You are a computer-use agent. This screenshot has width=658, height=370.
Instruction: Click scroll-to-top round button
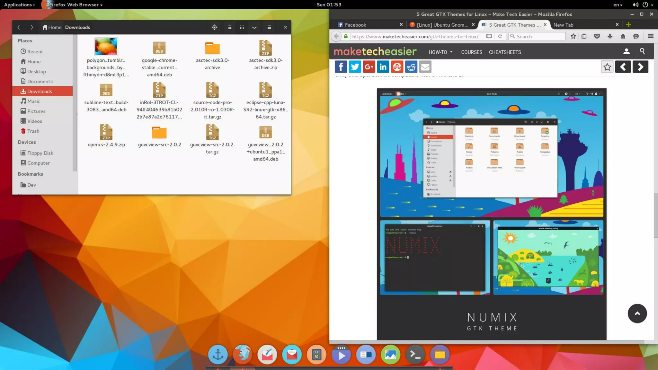pyautogui.click(x=637, y=313)
